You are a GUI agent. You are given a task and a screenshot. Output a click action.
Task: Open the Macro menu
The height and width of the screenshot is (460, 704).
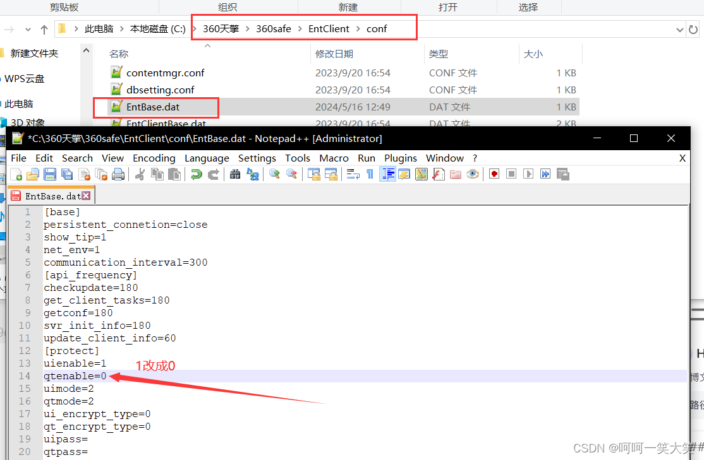point(334,158)
